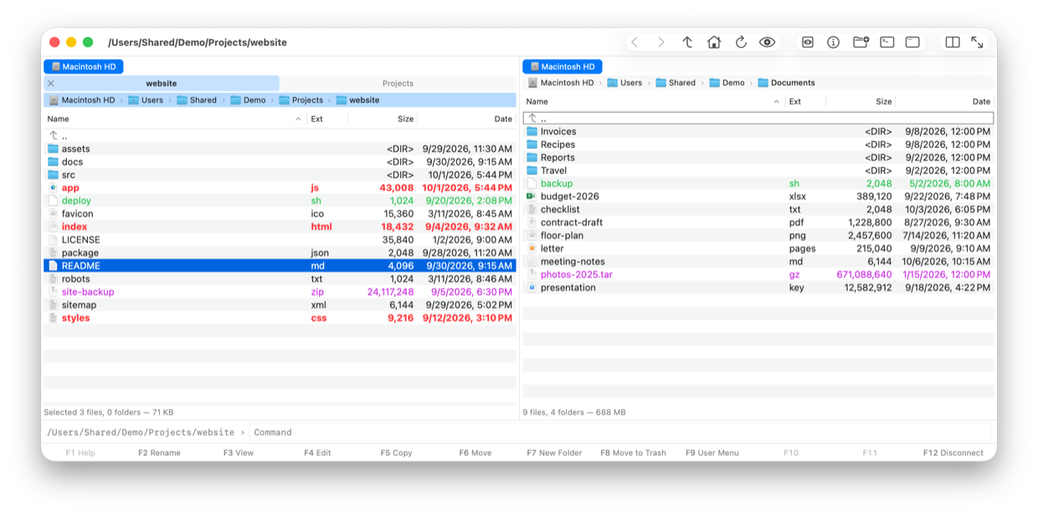Sort the left pane by Date column
1038x515 pixels.
click(x=466, y=119)
